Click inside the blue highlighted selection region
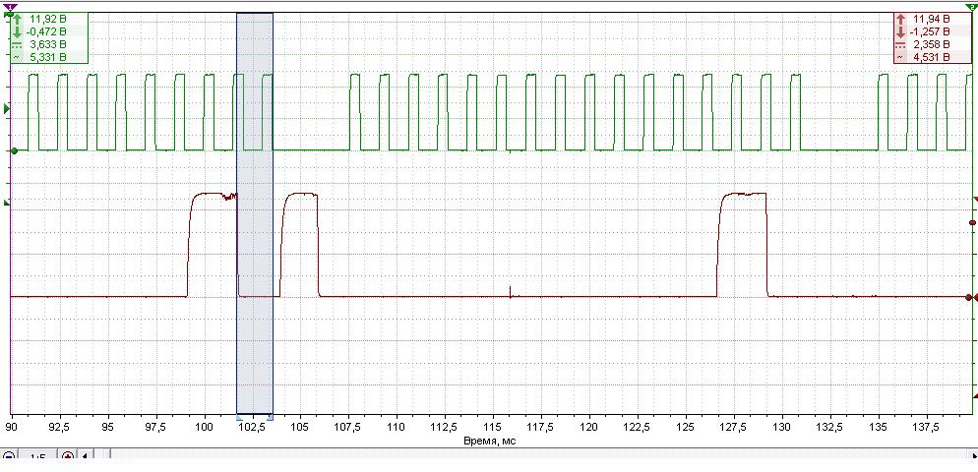The height and width of the screenshot is (472, 978). 255,213
